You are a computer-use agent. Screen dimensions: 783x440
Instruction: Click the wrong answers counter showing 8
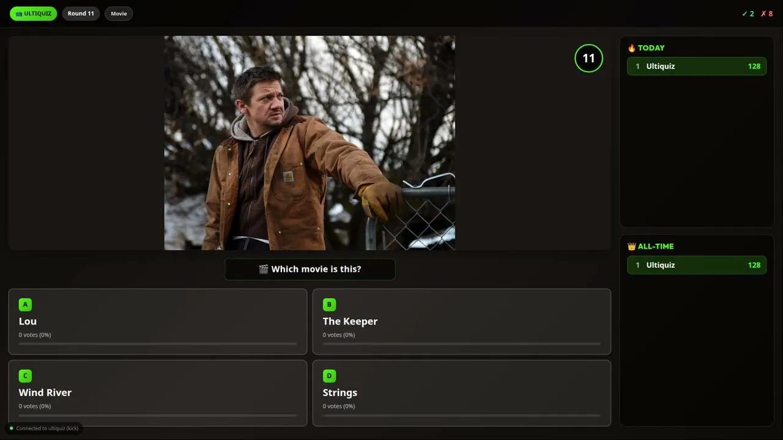767,13
